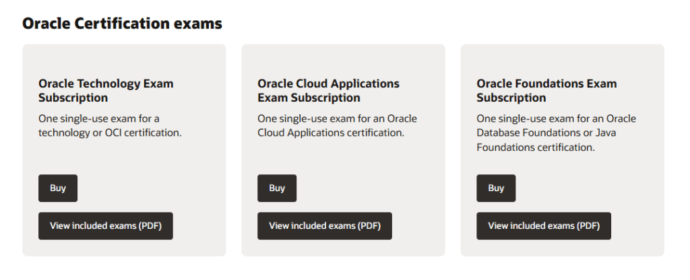Select the Oracle Foundations Exam Subscription title
Screen dimensions: 690x280
click(x=546, y=91)
